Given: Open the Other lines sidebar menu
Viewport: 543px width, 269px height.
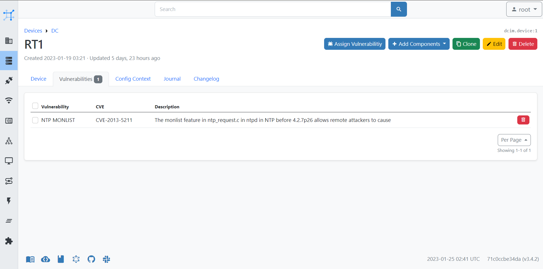Looking at the screenshot, I should 9,221.
